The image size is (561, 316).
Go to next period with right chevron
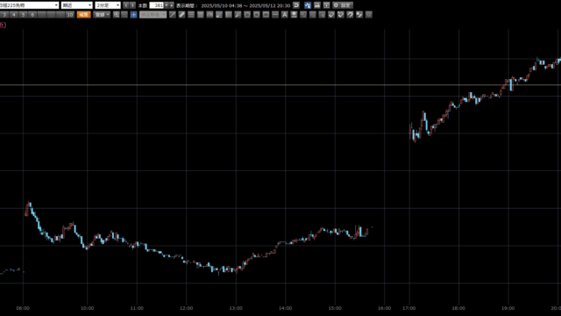[132, 5]
